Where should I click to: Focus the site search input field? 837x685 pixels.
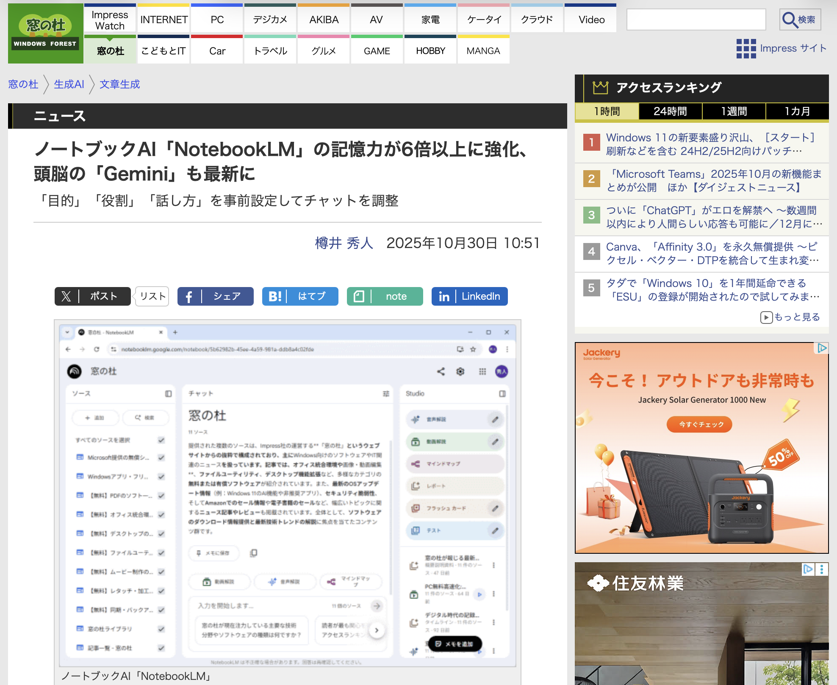coord(696,19)
